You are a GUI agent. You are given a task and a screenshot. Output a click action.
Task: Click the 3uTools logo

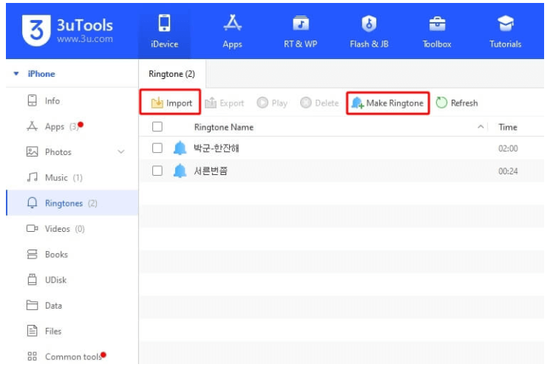35,30
